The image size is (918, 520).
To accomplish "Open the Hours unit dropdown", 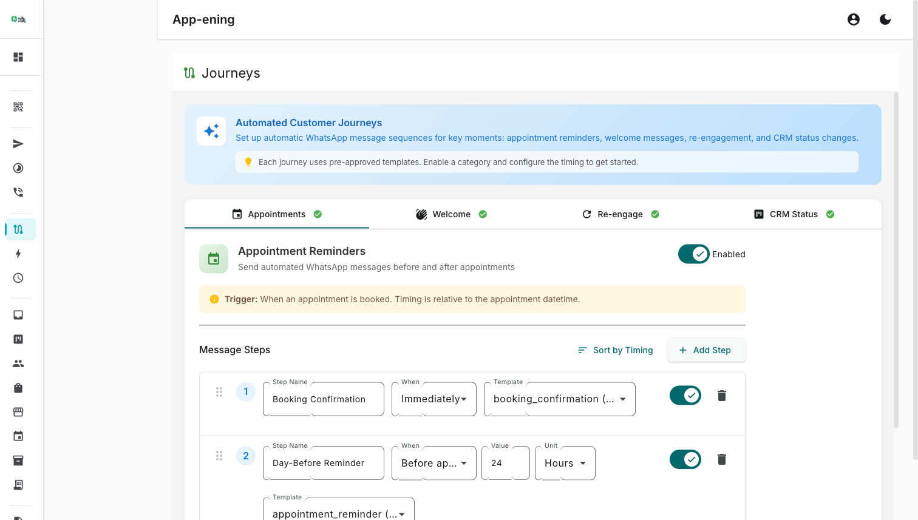I will point(564,463).
